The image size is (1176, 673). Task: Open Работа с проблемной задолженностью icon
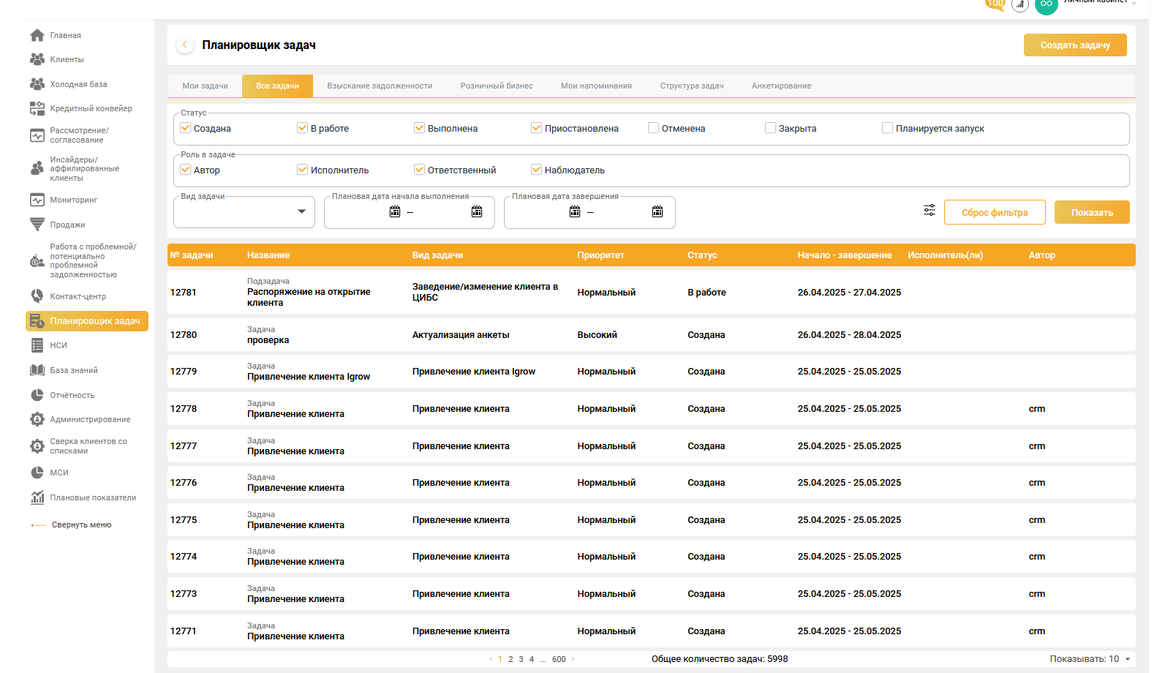pyautogui.click(x=37, y=261)
